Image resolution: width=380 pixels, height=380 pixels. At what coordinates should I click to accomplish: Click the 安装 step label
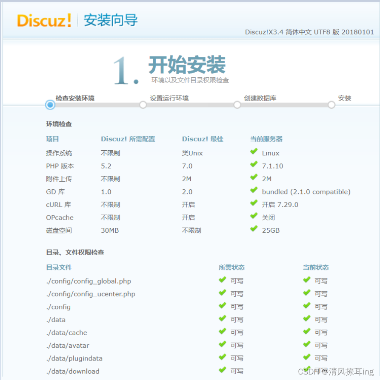pos(345,98)
